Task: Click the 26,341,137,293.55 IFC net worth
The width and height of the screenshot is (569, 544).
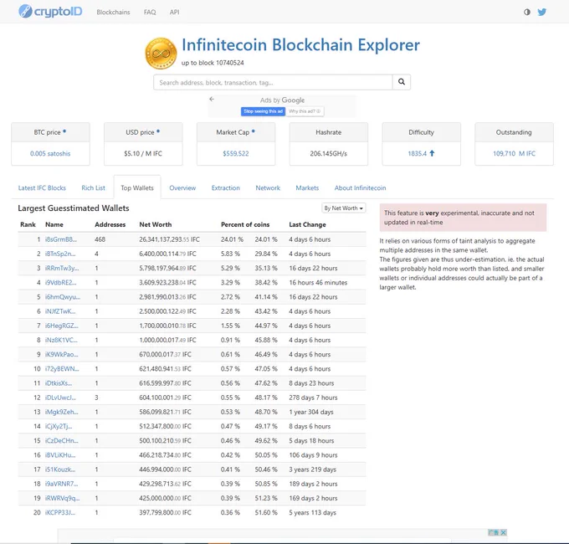Action: pyautogui.click(x=170, y=239)
